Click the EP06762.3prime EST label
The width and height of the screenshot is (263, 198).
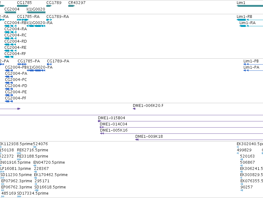pyautogui.click(x=17, y=187)
